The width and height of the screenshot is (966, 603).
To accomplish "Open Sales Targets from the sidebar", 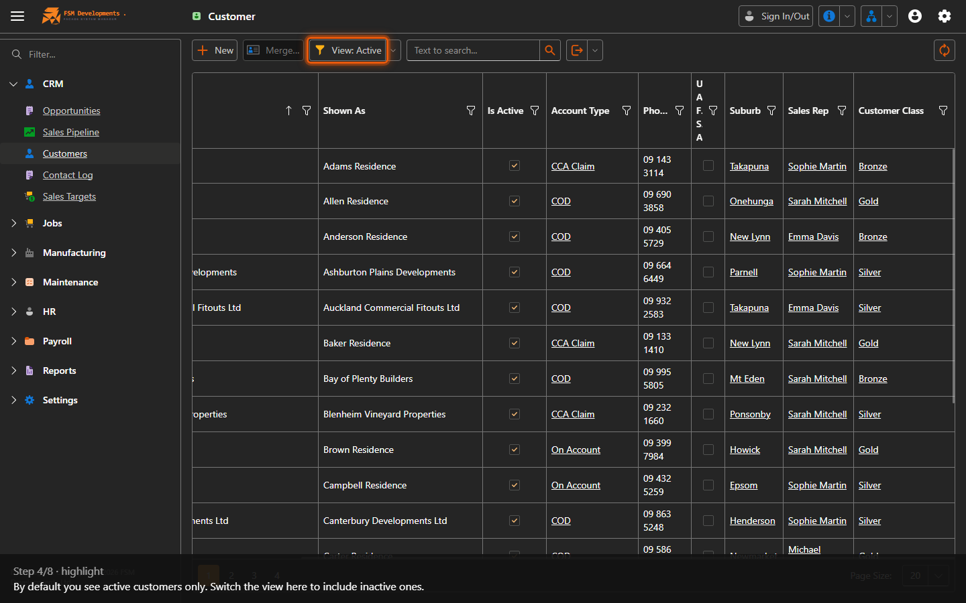I will [69, 196].
